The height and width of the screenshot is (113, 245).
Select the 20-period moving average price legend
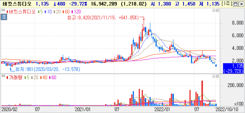tap(57, 12)
